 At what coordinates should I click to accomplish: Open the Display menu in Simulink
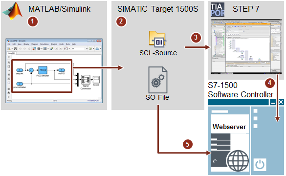[26, 44]
